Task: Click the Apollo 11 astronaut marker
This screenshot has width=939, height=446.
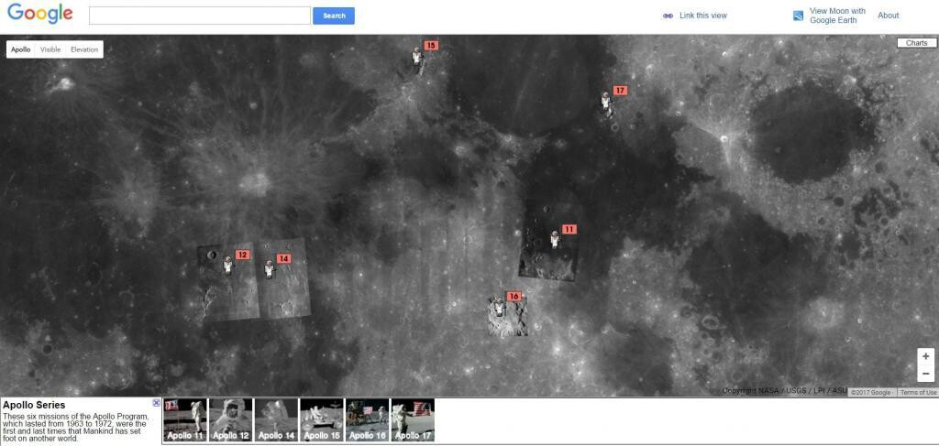Action: click(555, 240)
